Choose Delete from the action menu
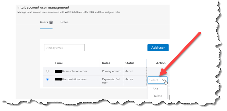 coord(157,96)
